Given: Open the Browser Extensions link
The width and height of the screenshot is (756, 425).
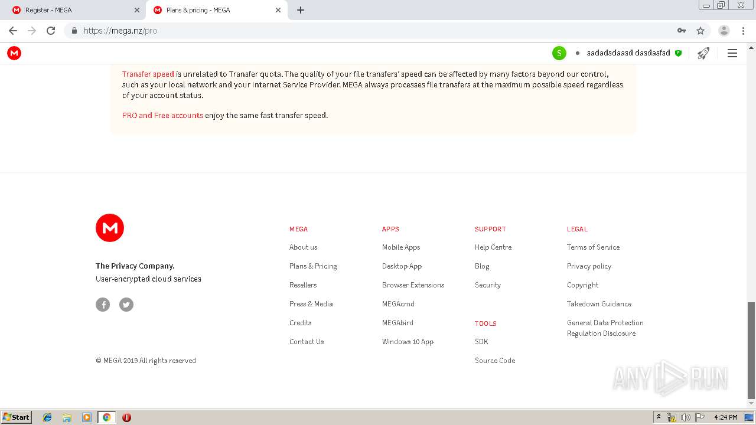Looking at the screenshot, I should pyautogui.click(x=413, y=285).
